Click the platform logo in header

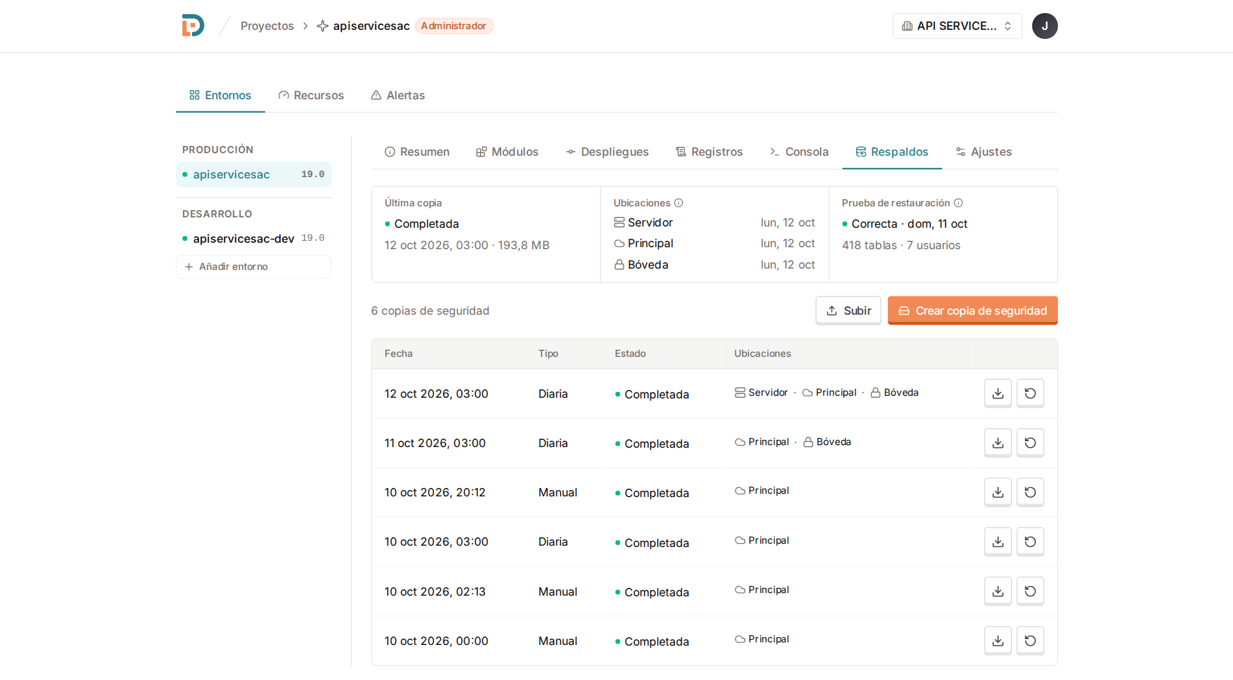[193, 26]
